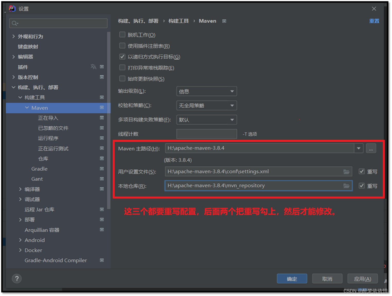392x296 pixels.
Task: Click project-level icon on 正在运行测试 row
Action: click(x=102, y=148)
